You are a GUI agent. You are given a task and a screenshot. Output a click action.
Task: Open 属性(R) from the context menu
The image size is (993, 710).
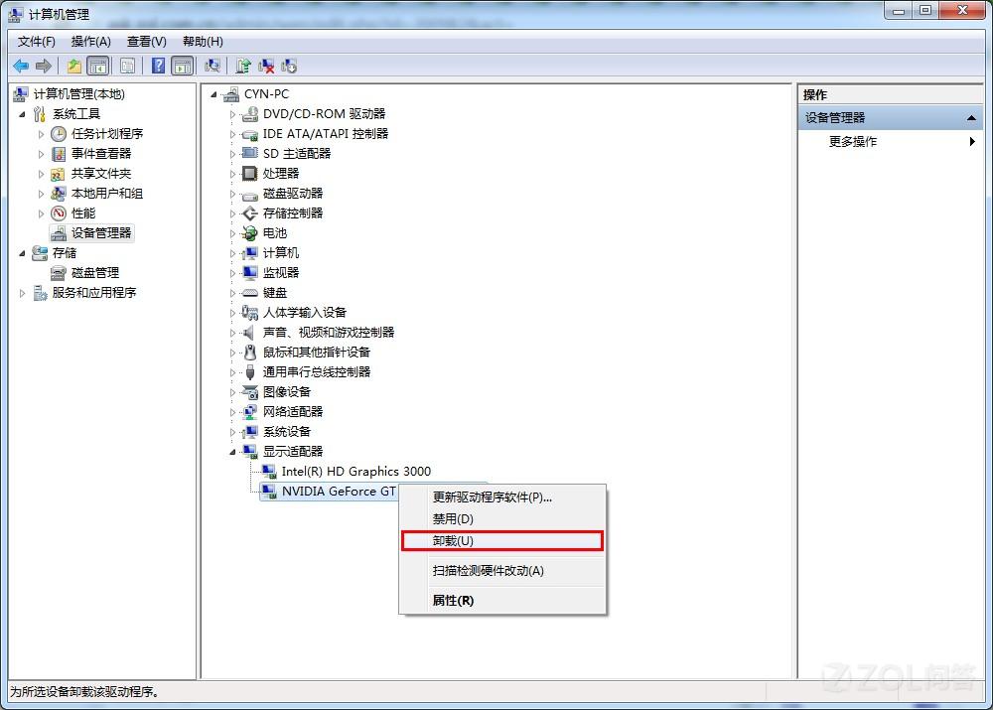point(502,601)
